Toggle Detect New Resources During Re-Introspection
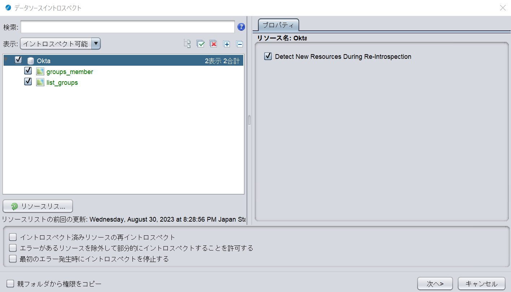 268,56
